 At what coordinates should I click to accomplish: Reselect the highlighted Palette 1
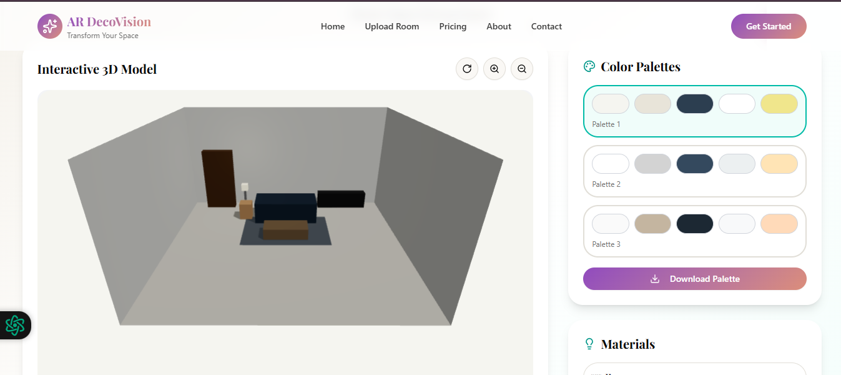pyautogui.click(x=694, y=111)
